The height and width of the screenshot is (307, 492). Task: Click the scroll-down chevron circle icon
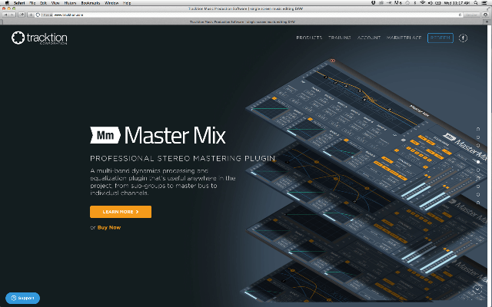(x=477, y=289)
